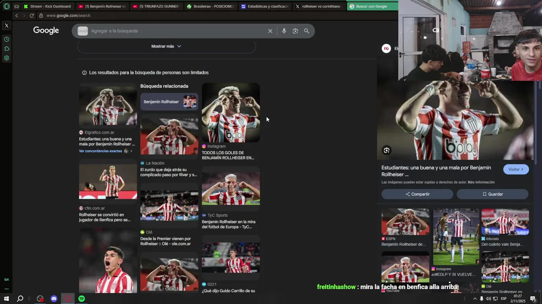Screen dimensions: 542x304
Task: Go forward with the browser forward arrow
Action: click(x=24, y=16)
